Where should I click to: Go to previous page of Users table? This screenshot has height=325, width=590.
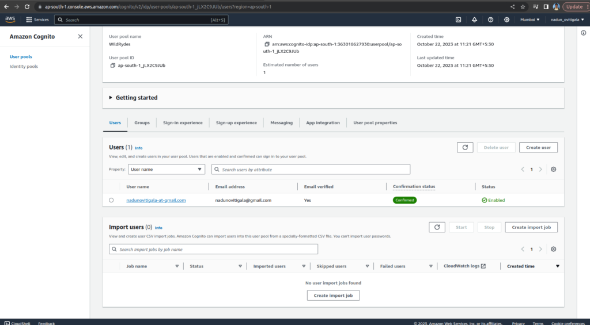523,170
